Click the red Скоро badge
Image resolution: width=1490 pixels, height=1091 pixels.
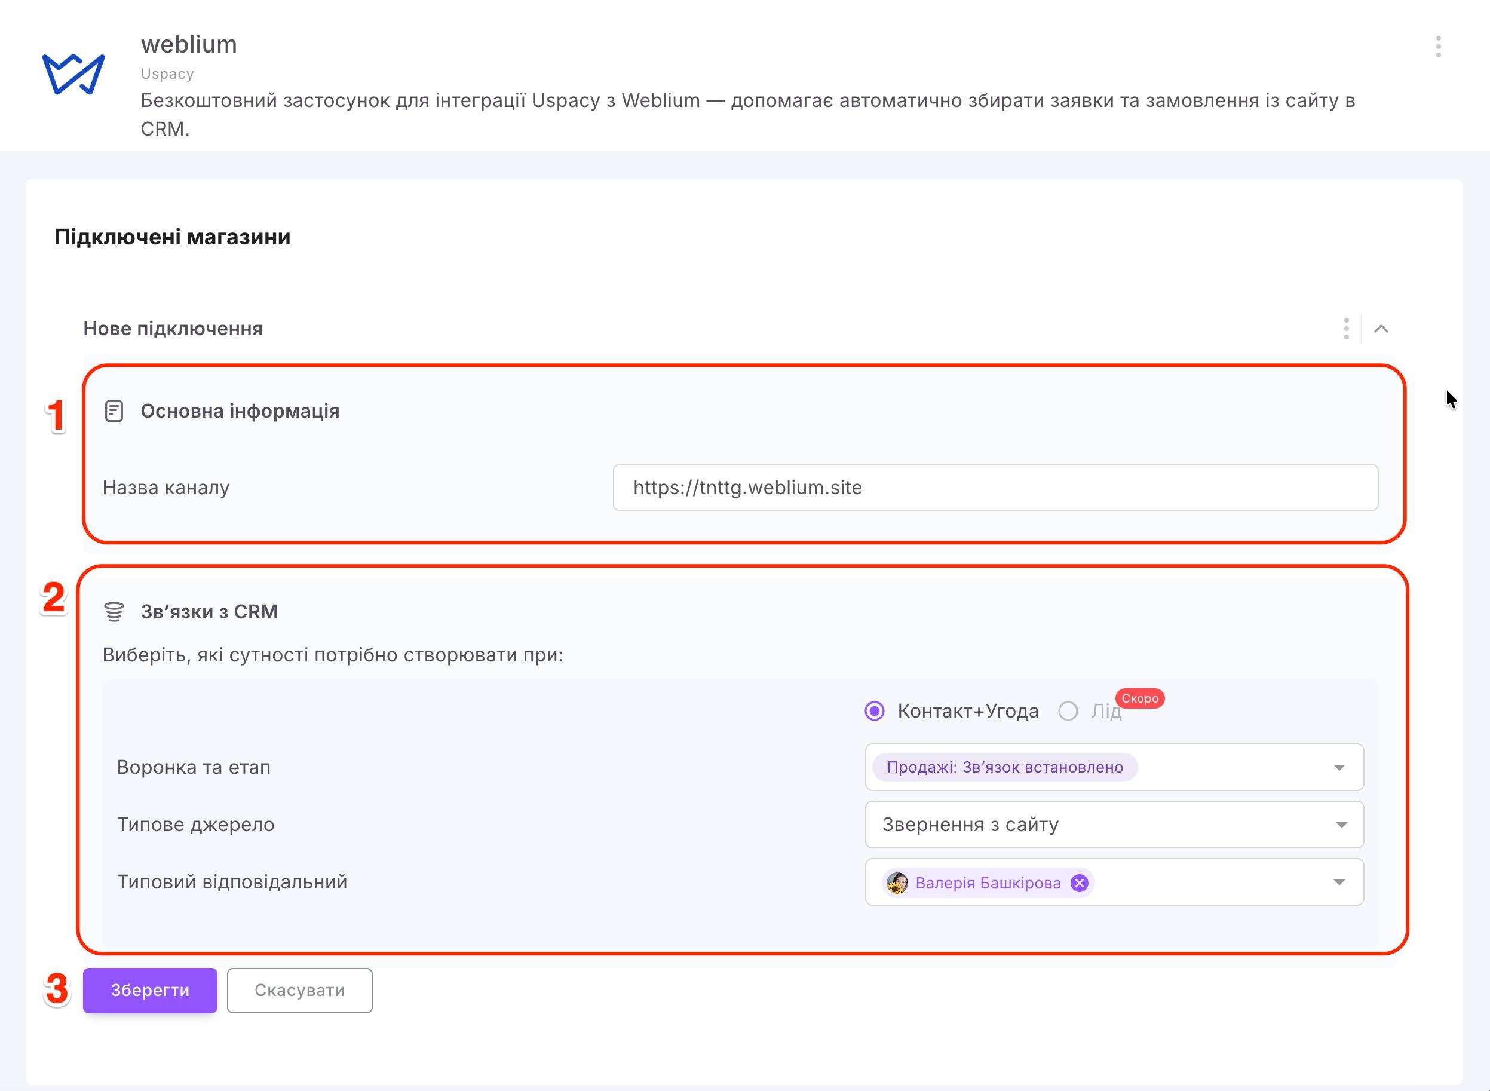pos(1140,698)
